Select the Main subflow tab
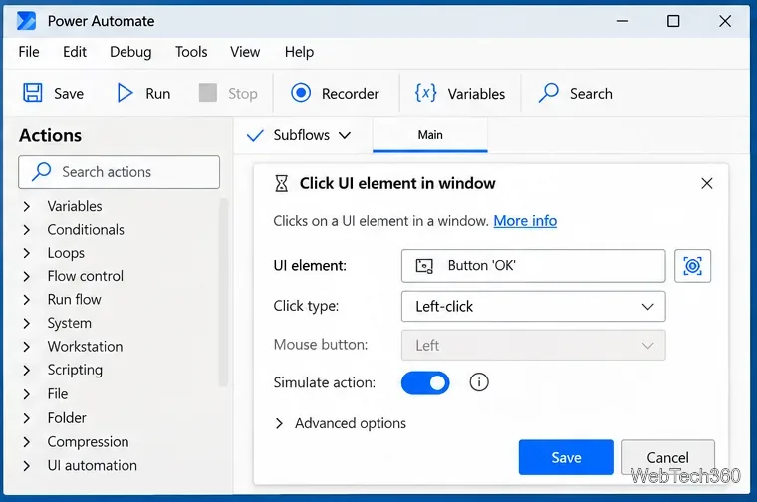This screenshot has height=502, width=757. point(430,135)
